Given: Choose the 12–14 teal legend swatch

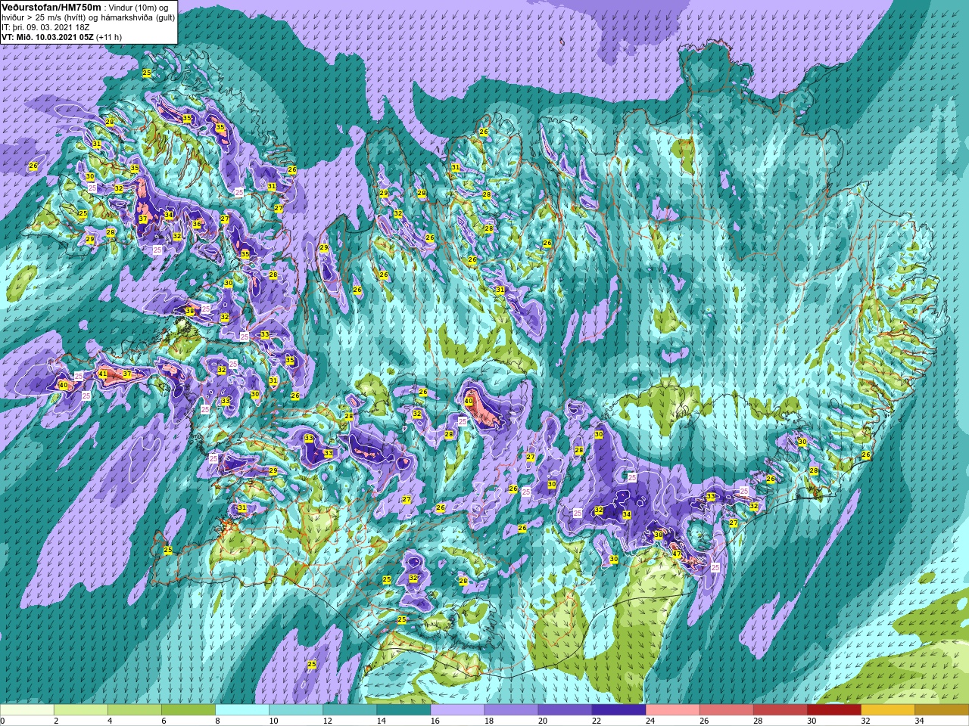Looking at the screenshot, I should [x=350, y=710].
